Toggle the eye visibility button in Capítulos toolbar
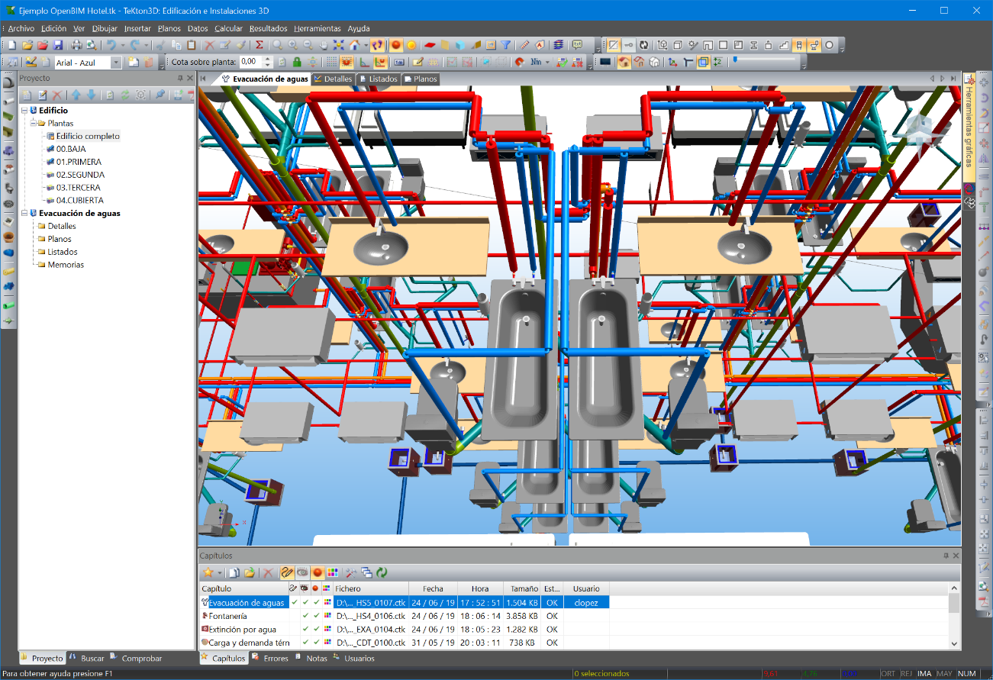This screenshot has width=993, height=680. (x=302, y=572)
